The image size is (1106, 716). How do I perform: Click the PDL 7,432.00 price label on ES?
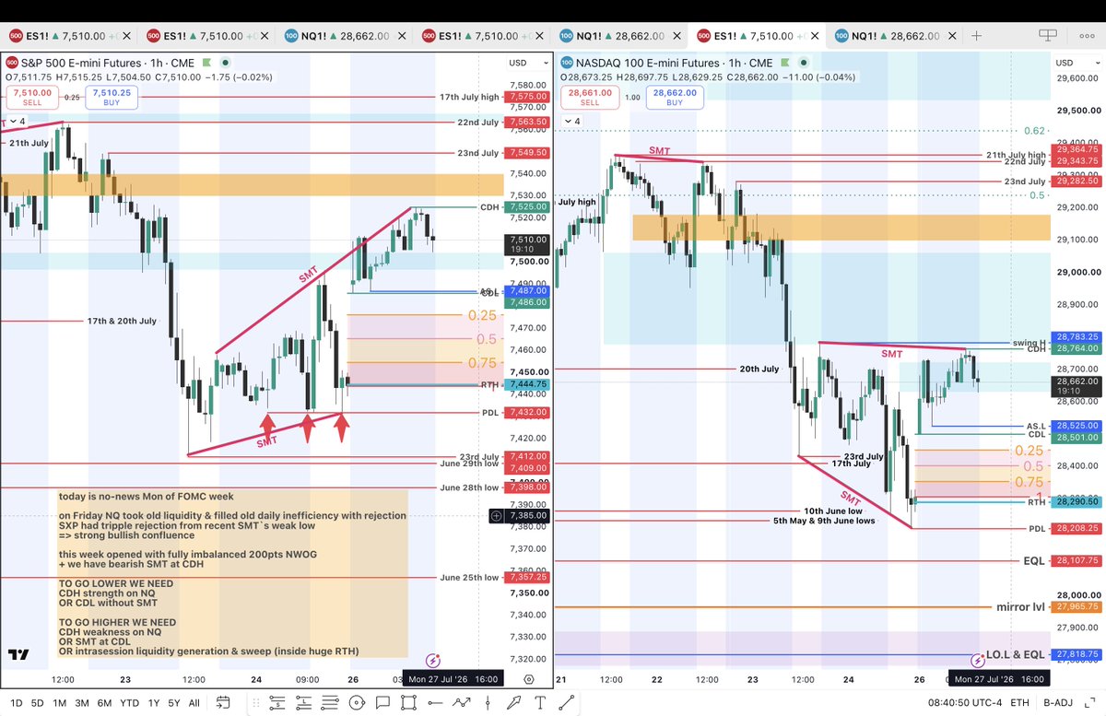tap(529, 413)
